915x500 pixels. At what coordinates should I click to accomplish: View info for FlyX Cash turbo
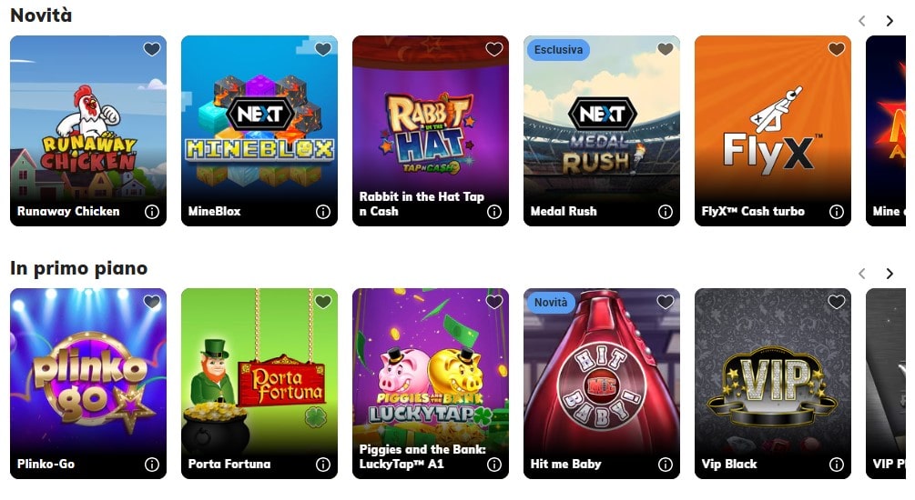[x=836, y=212]
